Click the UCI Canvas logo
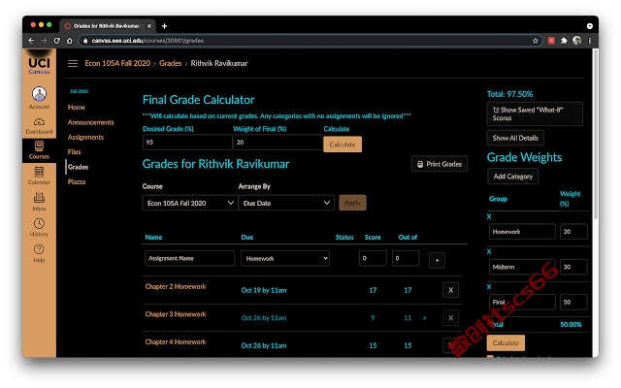This screenshot has width=621, height=388. pyautogui.click(x=39, y=65)
